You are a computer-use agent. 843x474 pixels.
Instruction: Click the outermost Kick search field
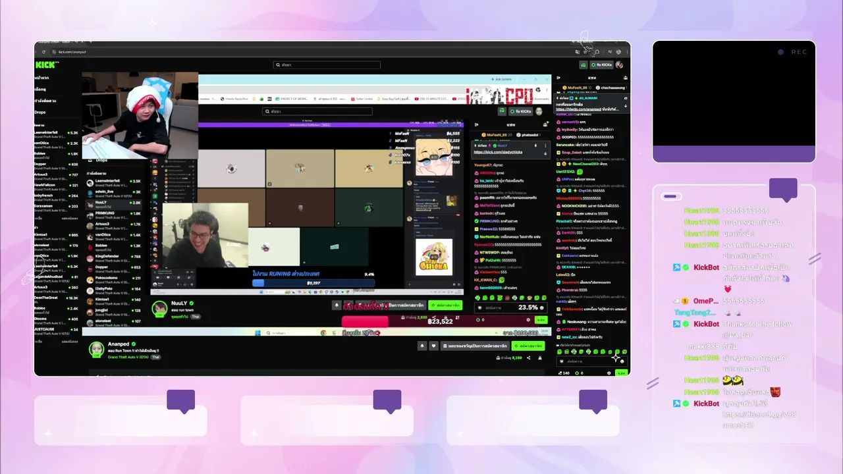(x=327, y=65)
